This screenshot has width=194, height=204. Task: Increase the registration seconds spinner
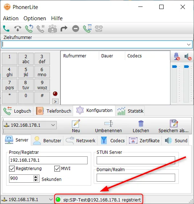[x=35, y=177]
